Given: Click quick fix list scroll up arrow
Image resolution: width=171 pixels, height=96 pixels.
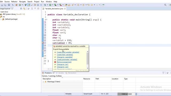Looking at the screenshot, I should pyautogui.click(x=87, y=52).
